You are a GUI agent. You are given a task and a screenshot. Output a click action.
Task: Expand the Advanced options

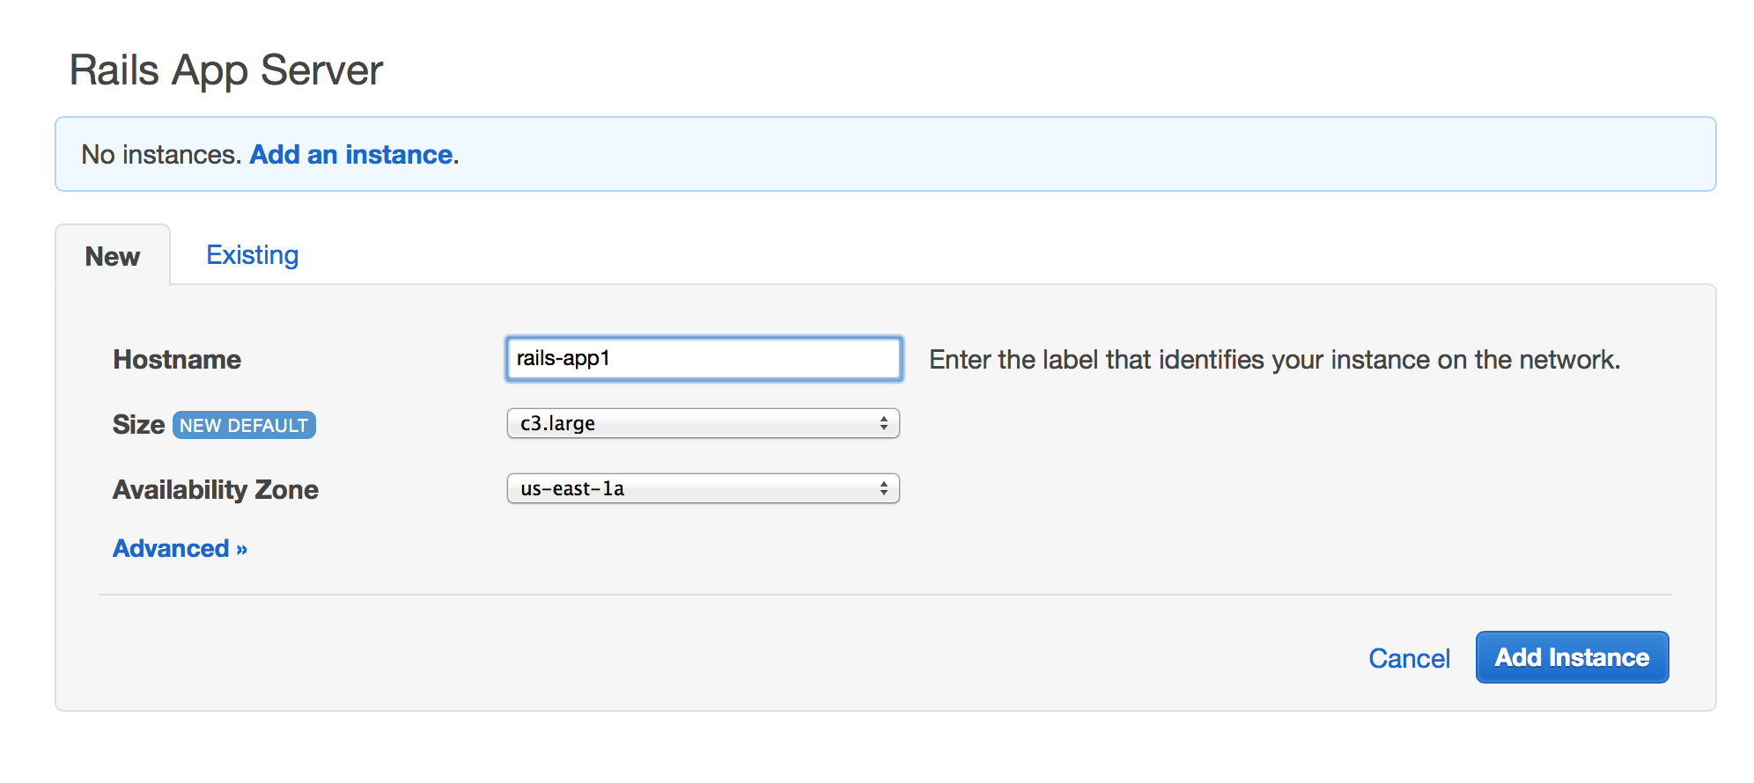tap(180, 548)
